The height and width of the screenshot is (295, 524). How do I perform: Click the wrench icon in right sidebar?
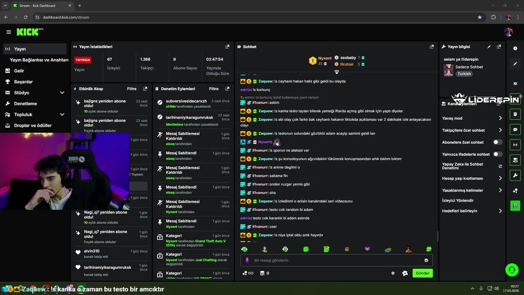click(515, 175)
